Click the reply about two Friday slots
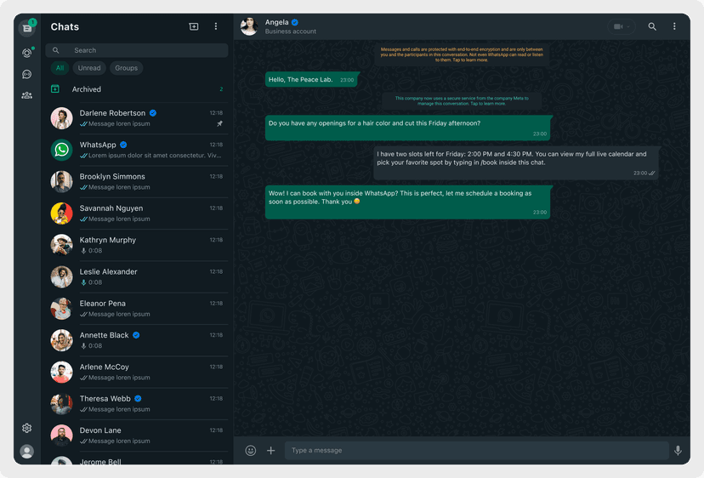 [516, 163]
